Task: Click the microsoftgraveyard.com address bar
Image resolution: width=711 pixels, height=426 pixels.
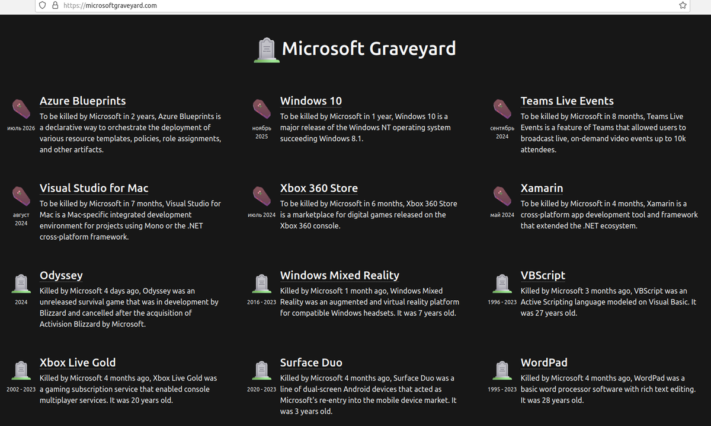Action: (x=361, y=5)
